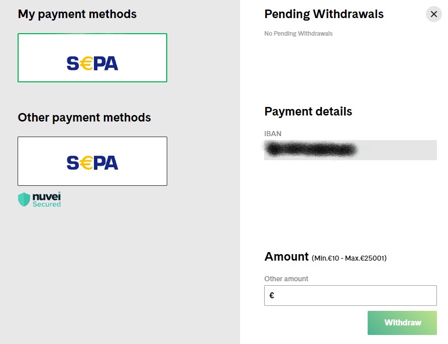Image resolution: width=448 pixels, height=344 pixels.
Task: Select the SEPA card under My payment methods
Action: (92, 58)
